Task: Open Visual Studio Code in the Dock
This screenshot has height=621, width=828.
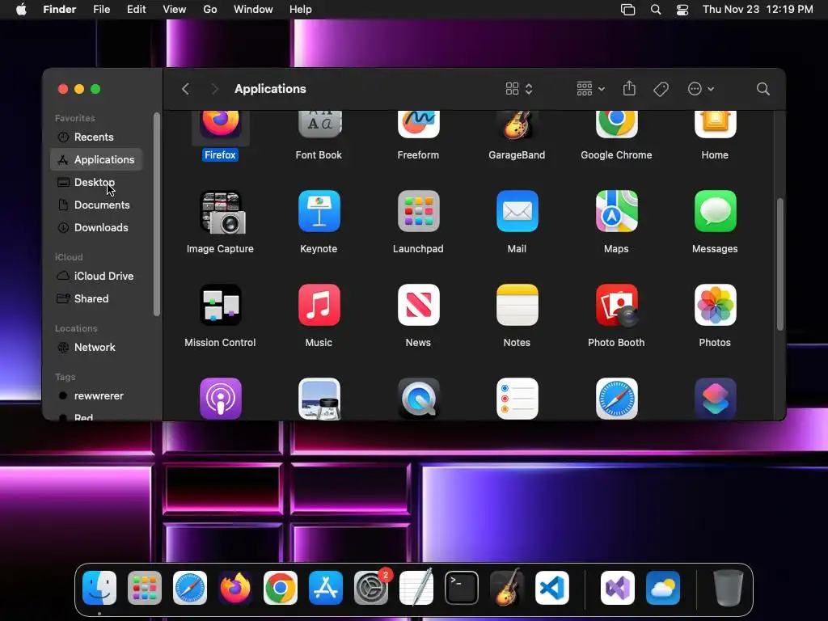Action: point(552,587)
